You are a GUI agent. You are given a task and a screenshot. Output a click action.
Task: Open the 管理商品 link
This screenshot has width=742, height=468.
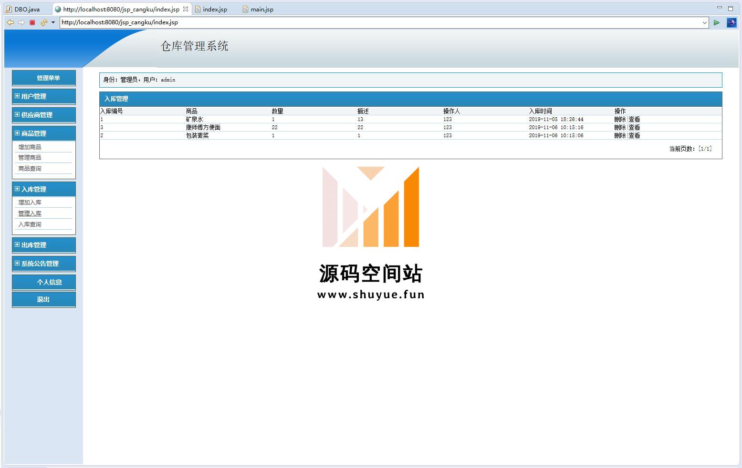click(30, 158)
